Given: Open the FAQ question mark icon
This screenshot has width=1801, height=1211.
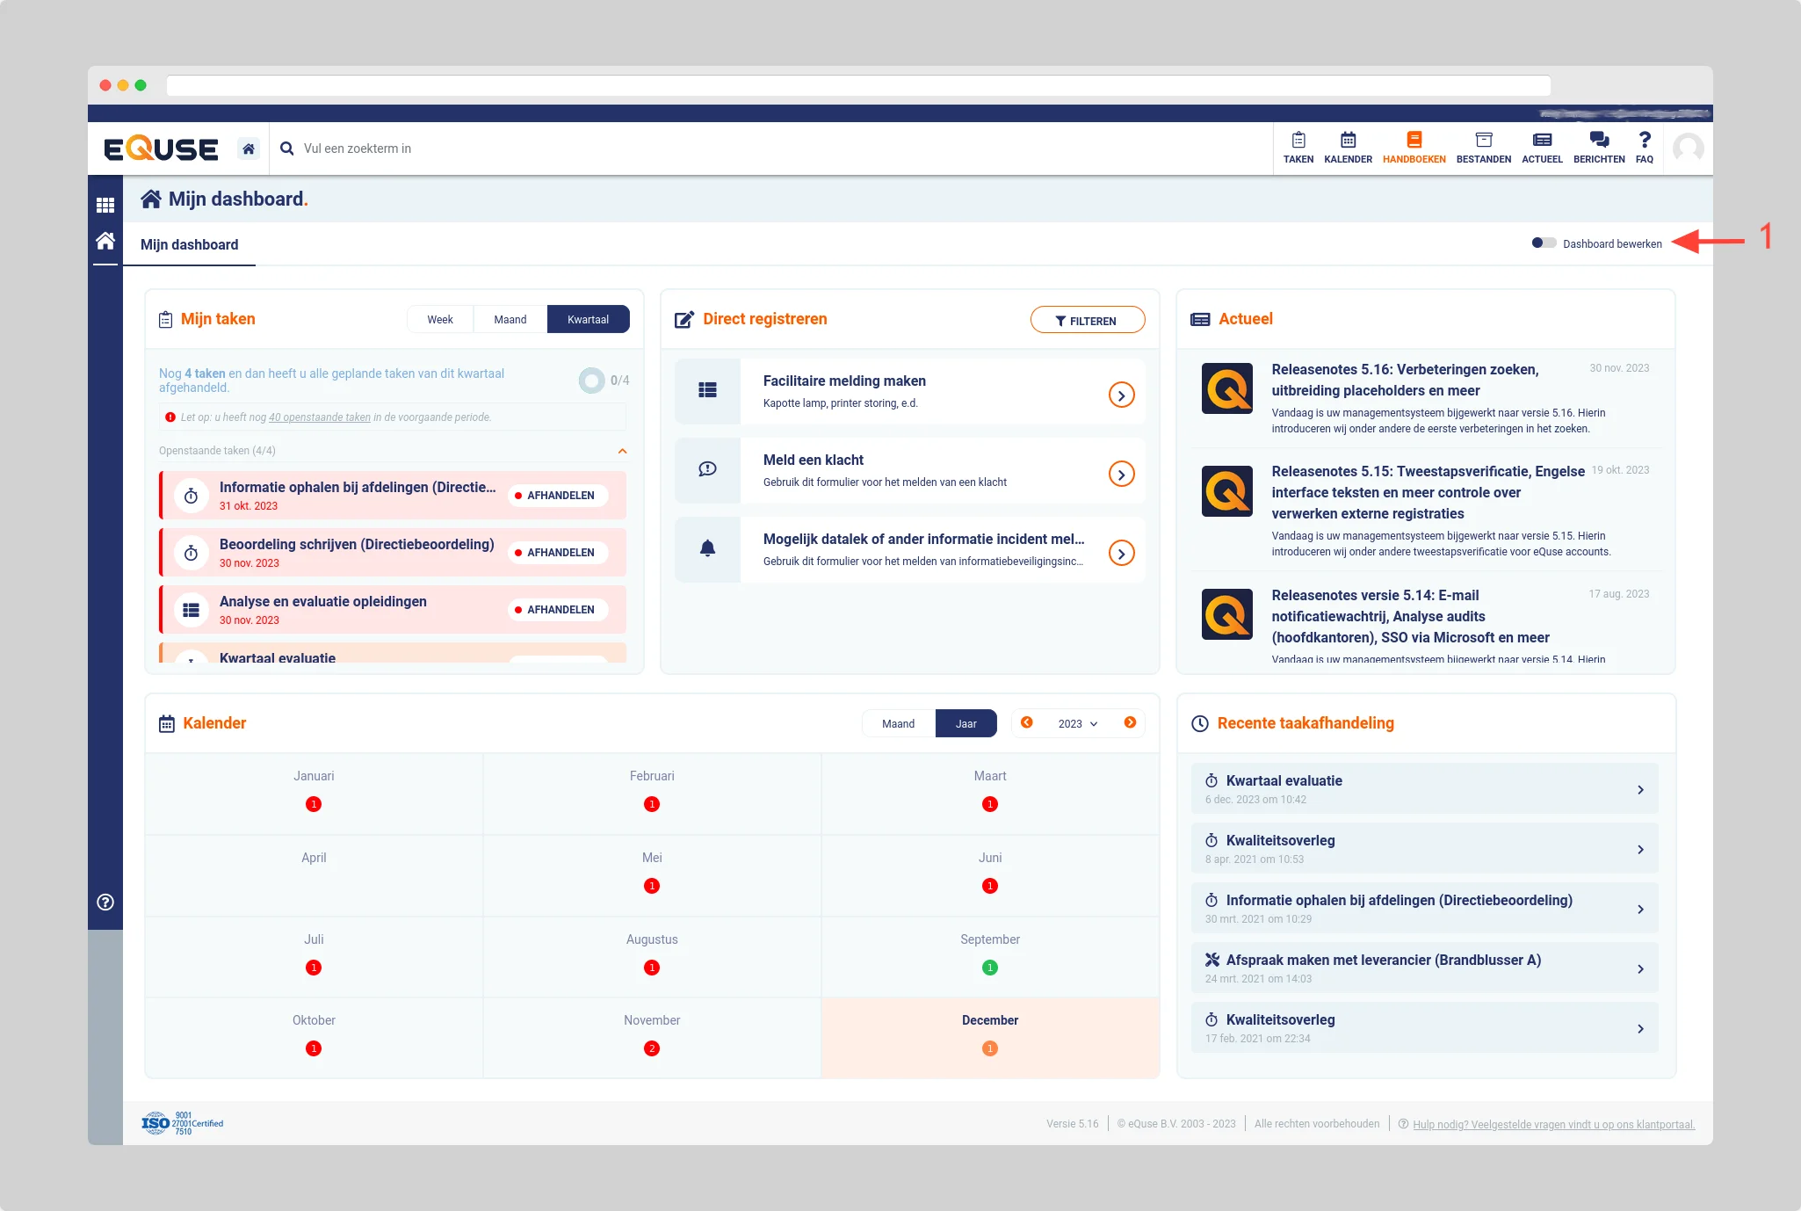Looking at the screenshot, I should click(1645, 148).
